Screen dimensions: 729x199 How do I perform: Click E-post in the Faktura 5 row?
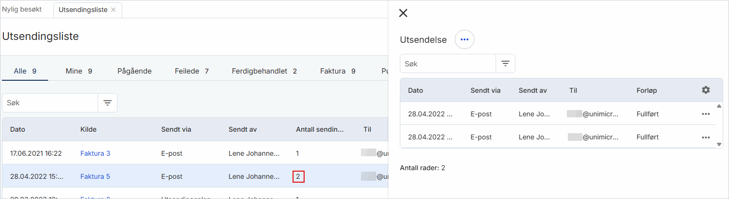tap(172, 176)
